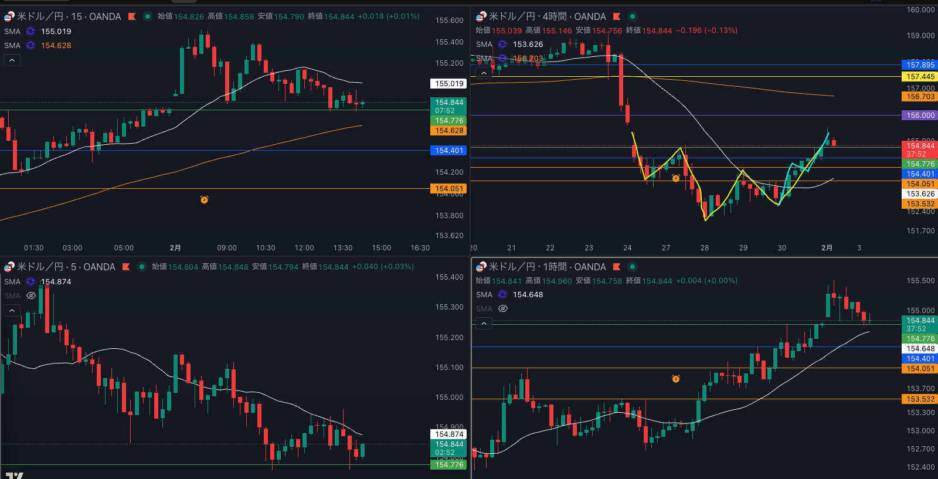The height and width of the screenshot is (479, 938).
Task: Click the green market status dot on 4時間 chart
Action: coord(632,16)
